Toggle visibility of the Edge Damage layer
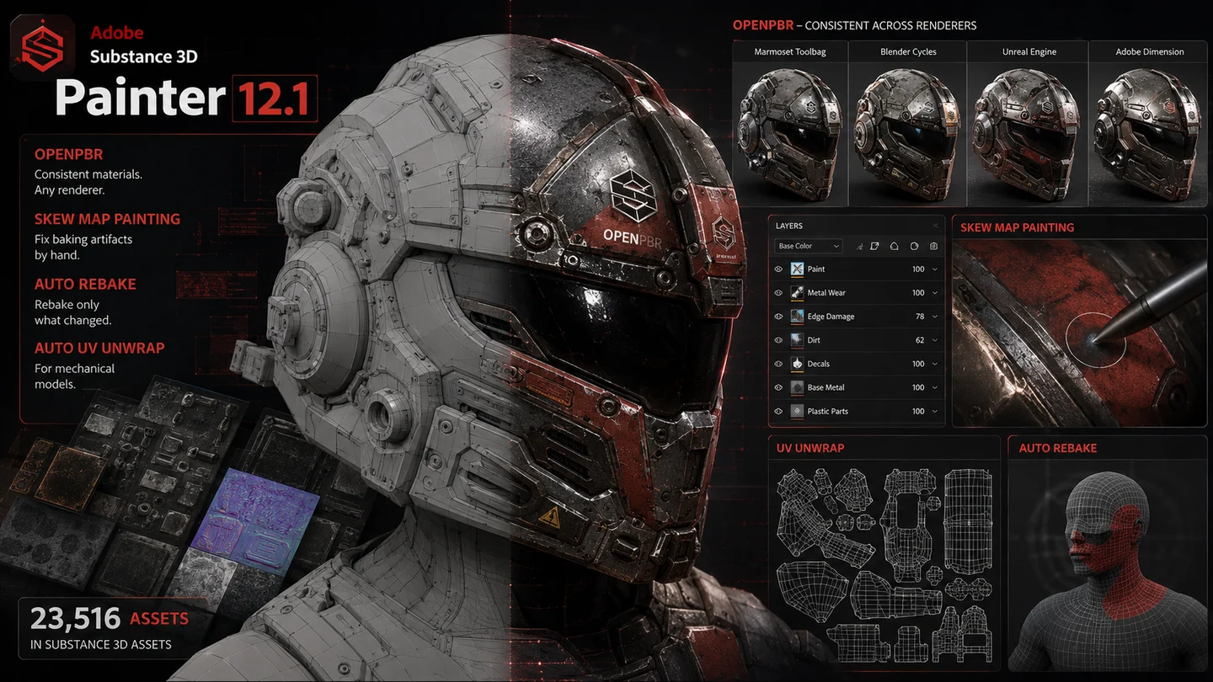This screenshot has width=1213, height=682. pyautogui.click(x=778, y=317)
